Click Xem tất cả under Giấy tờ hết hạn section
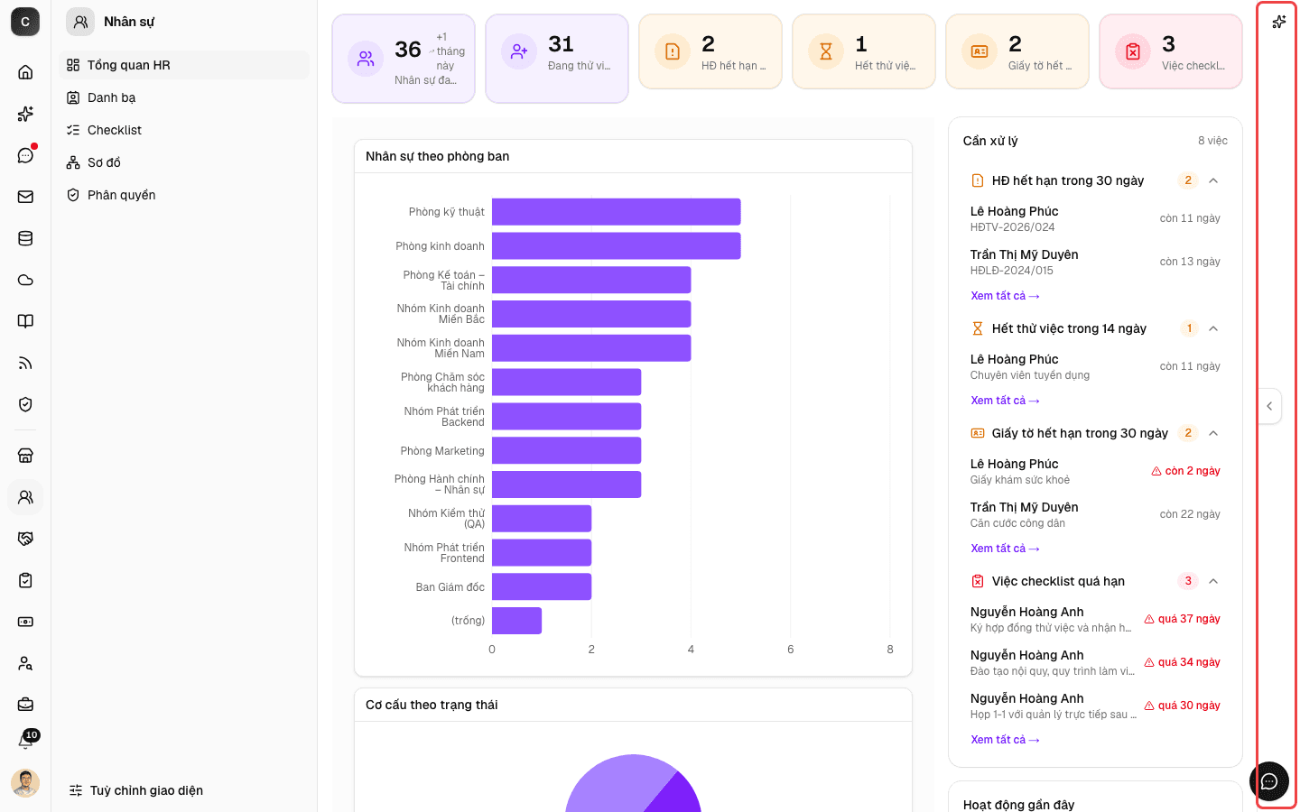1300x812 pixels. (1005, 549)
